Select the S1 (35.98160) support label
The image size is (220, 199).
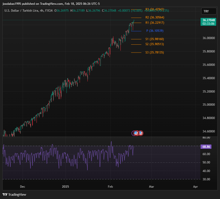154,39
